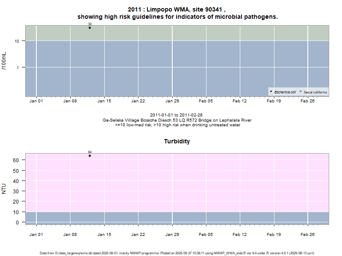Click the 'Jan 01' tick label on the turbidity chart
This screenshot has height=256, width=342.
pyautogui.click(x=36, y=234)
